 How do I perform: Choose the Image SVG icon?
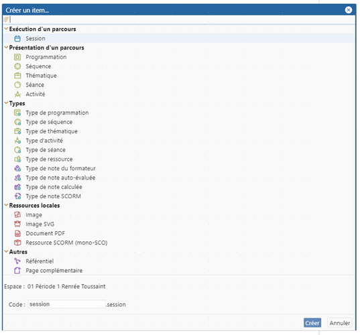click(x=17, y=224)
